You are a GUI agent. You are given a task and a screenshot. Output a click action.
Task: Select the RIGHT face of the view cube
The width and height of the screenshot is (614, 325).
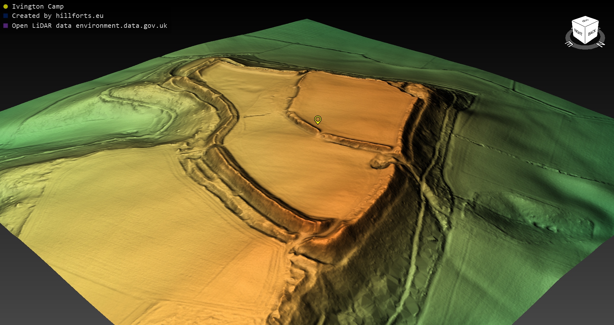click(578, 32)
